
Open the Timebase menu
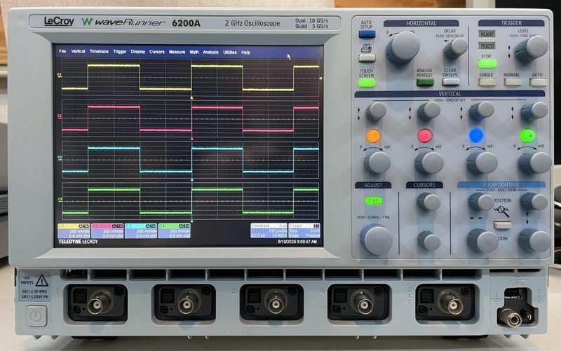99,51
